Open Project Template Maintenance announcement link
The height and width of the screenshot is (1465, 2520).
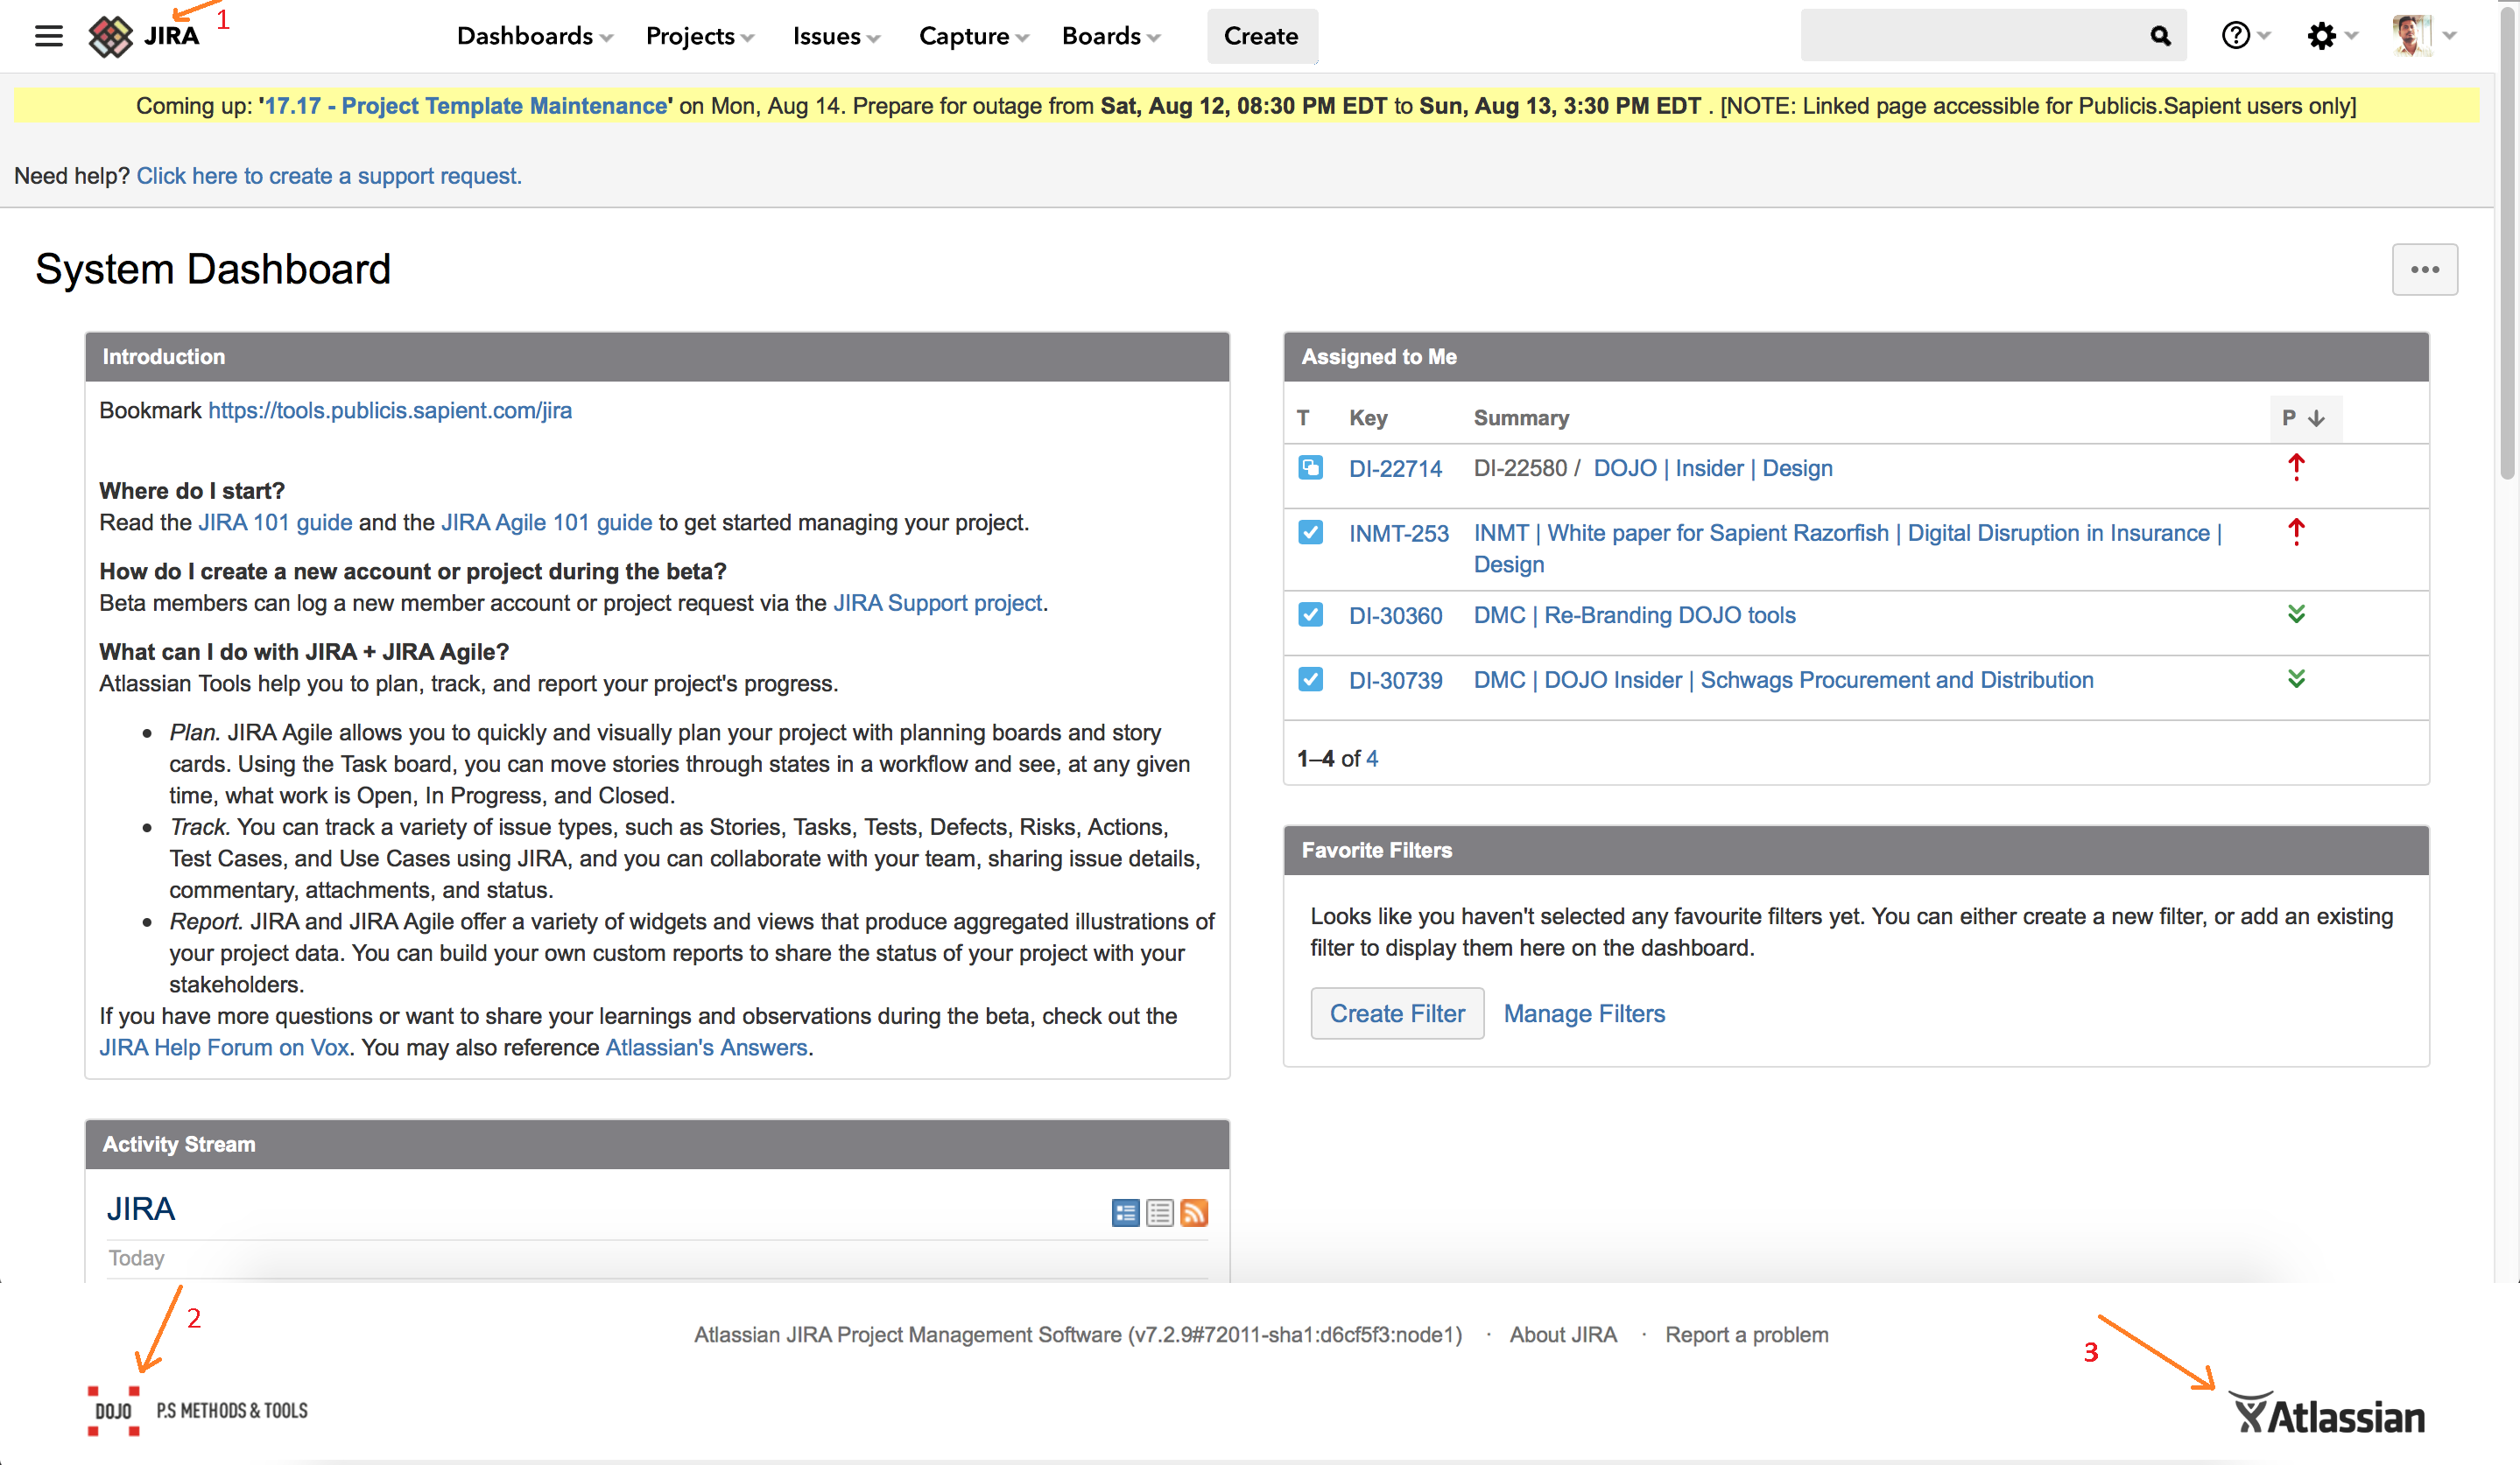click(x=465, y=106)
